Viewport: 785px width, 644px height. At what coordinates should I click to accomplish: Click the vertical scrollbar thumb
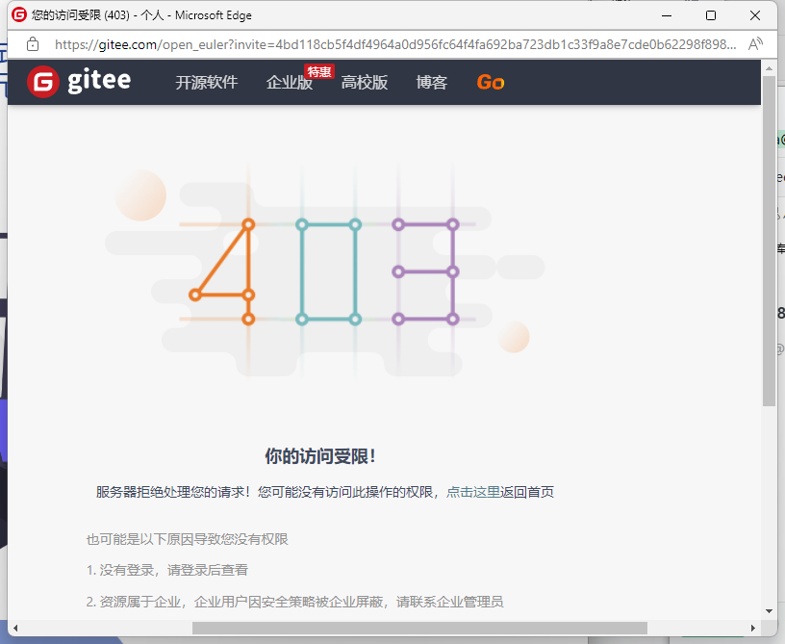(x=769, y=241)
